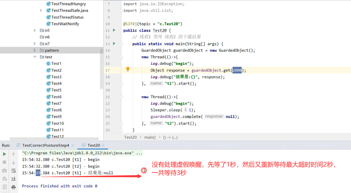Click the fold end marker at line 25
Screen dimensions: 351x193
(x=121, y=123)
